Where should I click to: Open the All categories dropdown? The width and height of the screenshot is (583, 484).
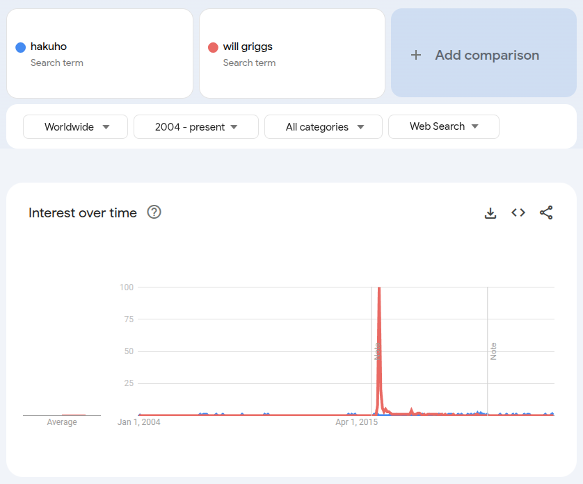324,127
